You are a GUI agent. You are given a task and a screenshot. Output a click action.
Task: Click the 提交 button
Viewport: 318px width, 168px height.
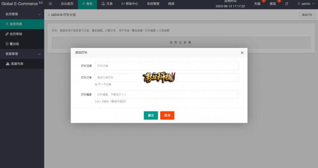click(151, 115)
